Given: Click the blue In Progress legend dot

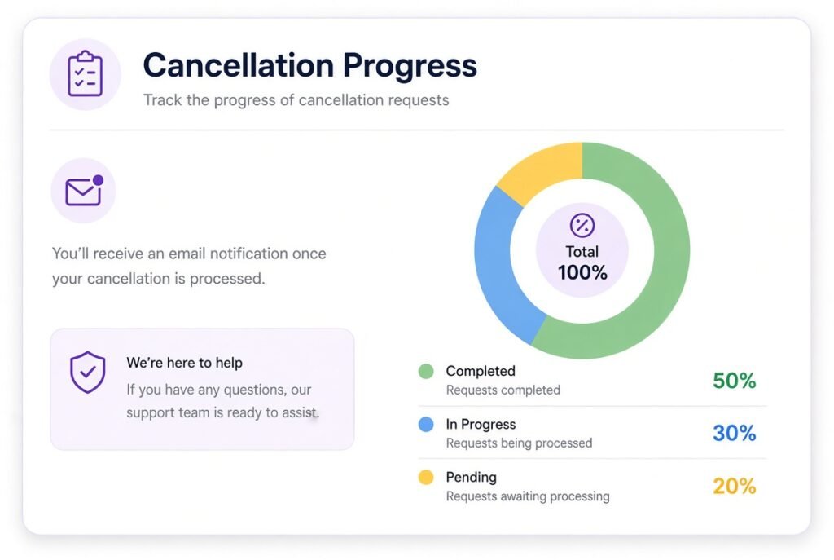Looking at the screenshot, I should click(x=426, y=424).
